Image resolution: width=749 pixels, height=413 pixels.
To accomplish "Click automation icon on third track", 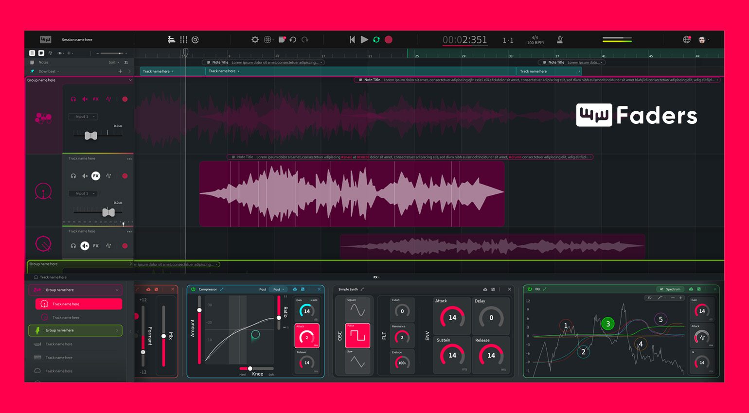I will [108, 246].
